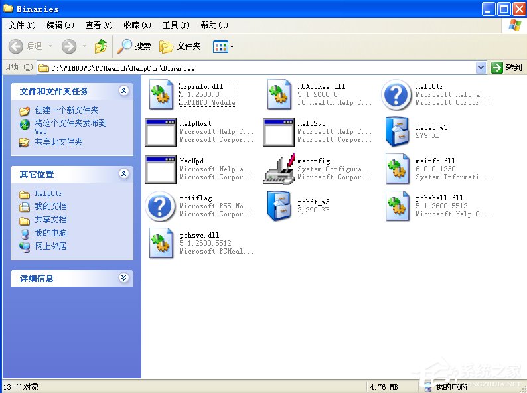This screenshot has width=527, height=393.
Task: Open the 工具(T) menu
Action: (175, 25)
